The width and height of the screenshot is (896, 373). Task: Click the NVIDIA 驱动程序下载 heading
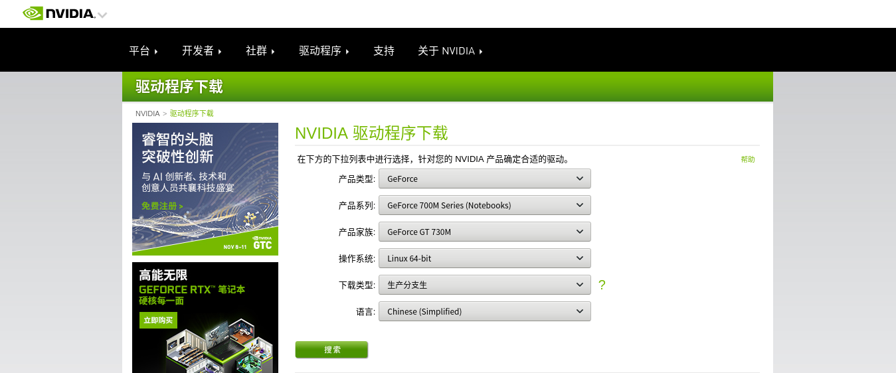tap(371, 133)
